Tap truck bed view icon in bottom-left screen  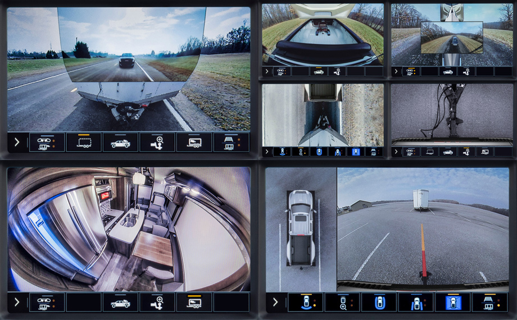coord(120,303)
